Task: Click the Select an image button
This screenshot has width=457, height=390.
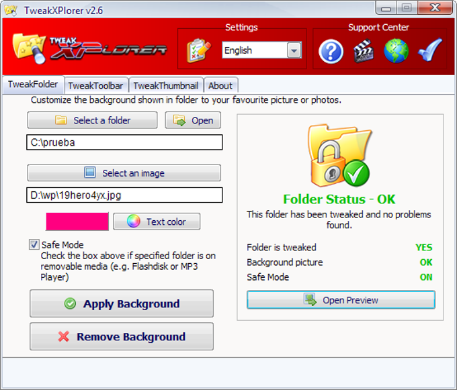Action: [x=124, y=173]
